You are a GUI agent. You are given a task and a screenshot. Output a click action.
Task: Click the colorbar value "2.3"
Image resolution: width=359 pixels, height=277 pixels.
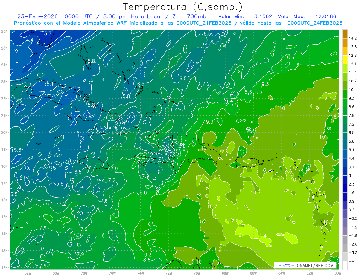[x=352, y=184]
